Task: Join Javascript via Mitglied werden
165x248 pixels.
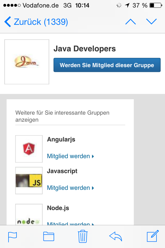Action: (70, 188)
